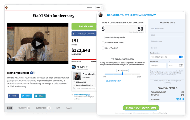Click the CVC help card icon

(x=181, y=65)
